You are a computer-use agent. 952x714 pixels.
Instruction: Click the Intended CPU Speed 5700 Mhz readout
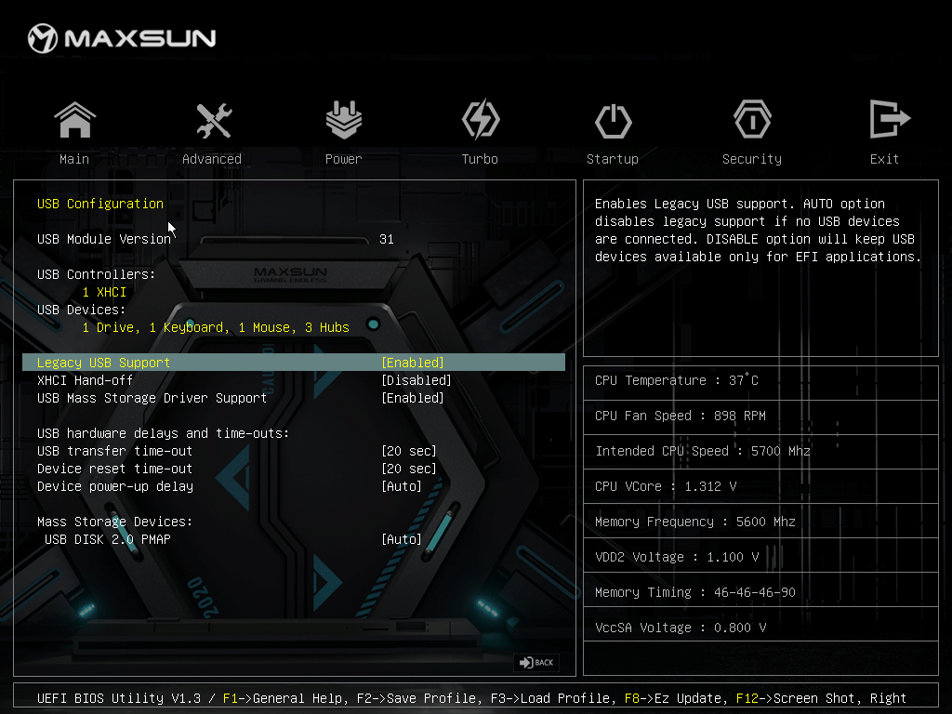[703, 451]
